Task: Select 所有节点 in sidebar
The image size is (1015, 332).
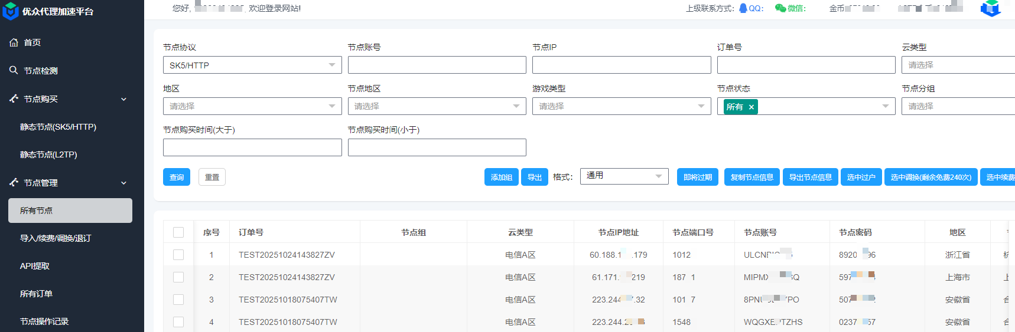Action: tap(70, 211)
